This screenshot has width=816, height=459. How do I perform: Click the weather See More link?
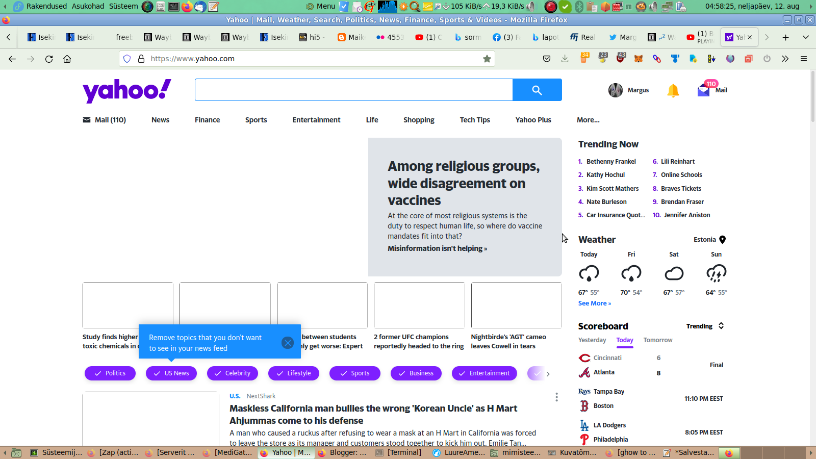[x=594, y=303]
